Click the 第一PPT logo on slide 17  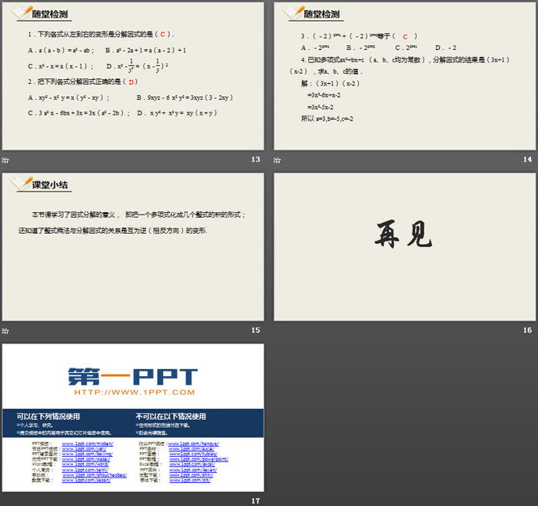(x=132, y=377)
